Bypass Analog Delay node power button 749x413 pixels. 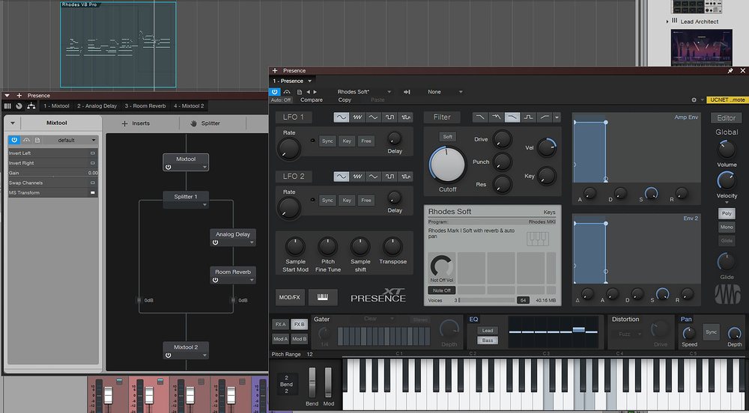216,242
